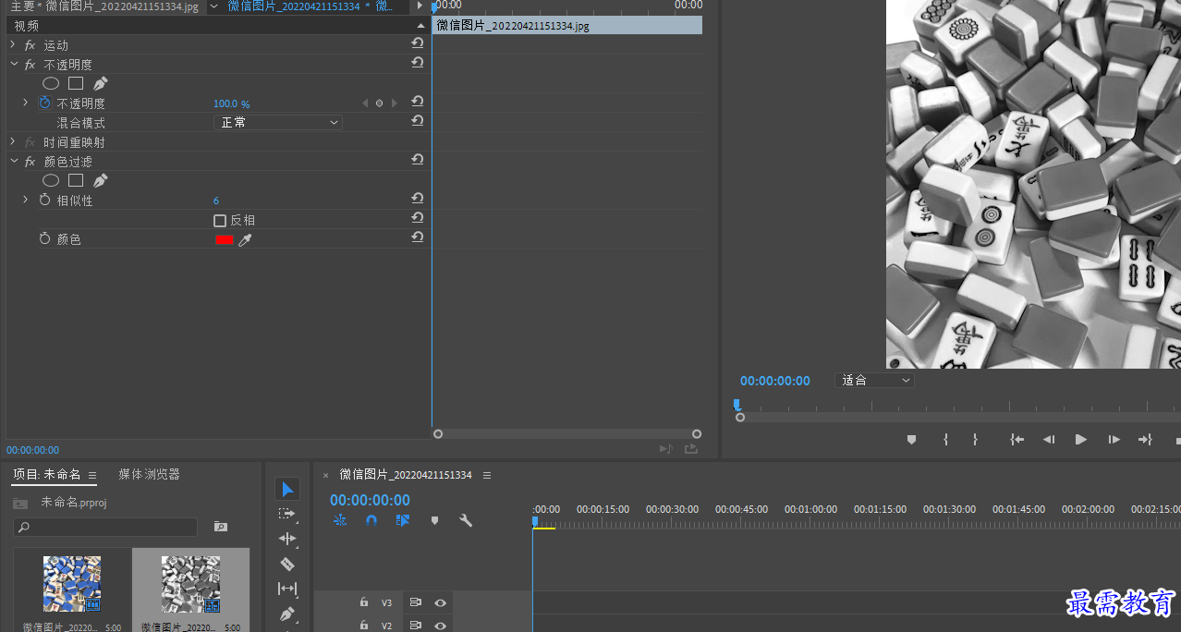Expand the 运动 effect
This screenshot has width=1181, height=632.
13,45
